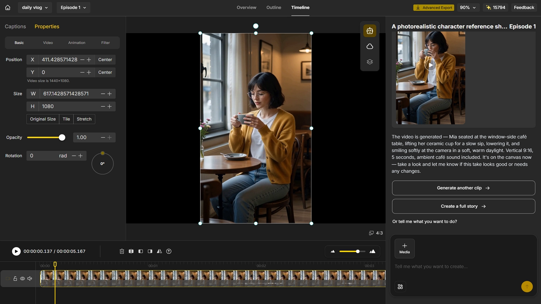Flip the clip horizontally
Screen dimensions: 541x304
[159, 251]
